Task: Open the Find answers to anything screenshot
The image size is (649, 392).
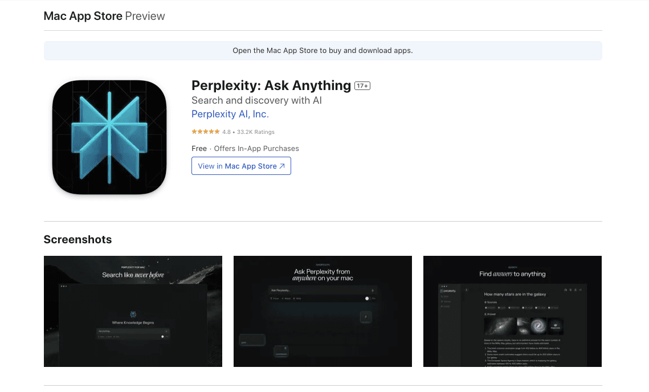Action: pos(512,311)
